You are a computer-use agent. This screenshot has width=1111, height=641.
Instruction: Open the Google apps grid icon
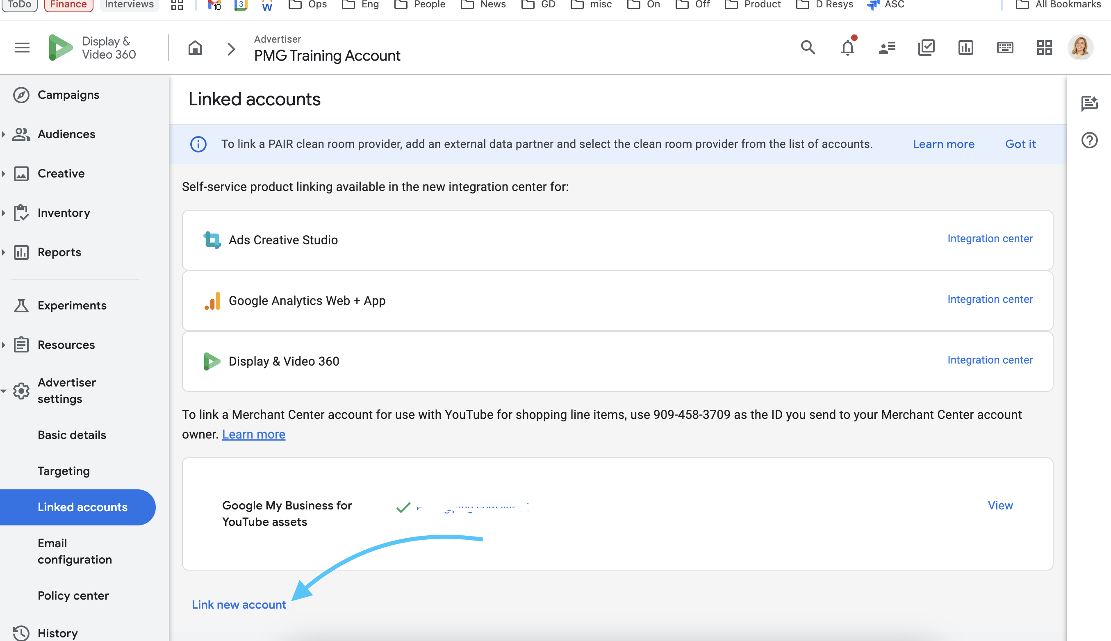click(1045, 47)
